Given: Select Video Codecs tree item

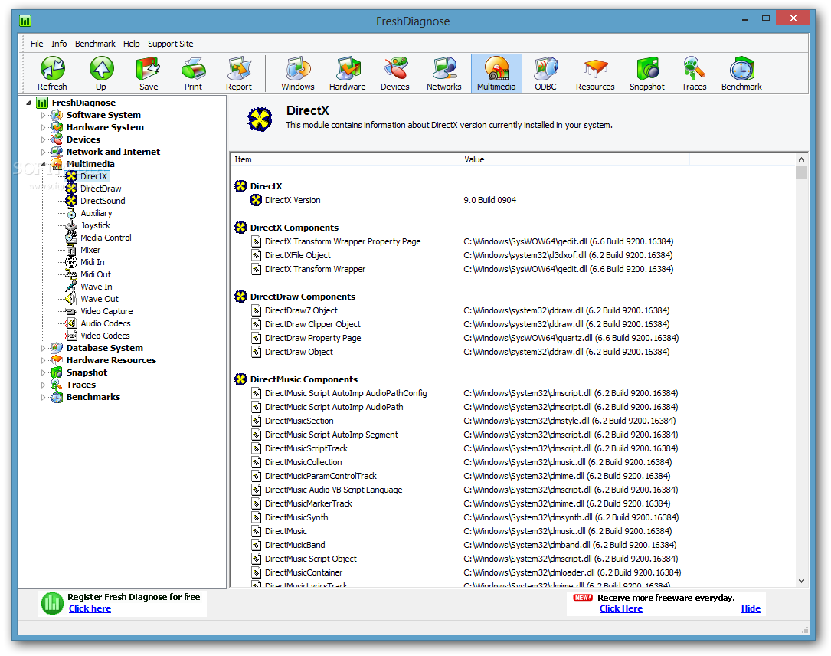Looking at the screenshot, I should click(x=105, y=336).
